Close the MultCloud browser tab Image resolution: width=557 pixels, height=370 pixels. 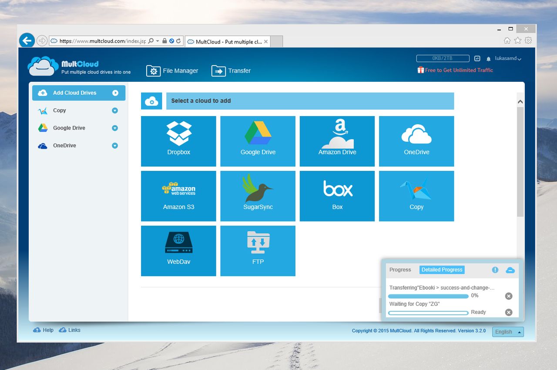[x=265, y=42]
